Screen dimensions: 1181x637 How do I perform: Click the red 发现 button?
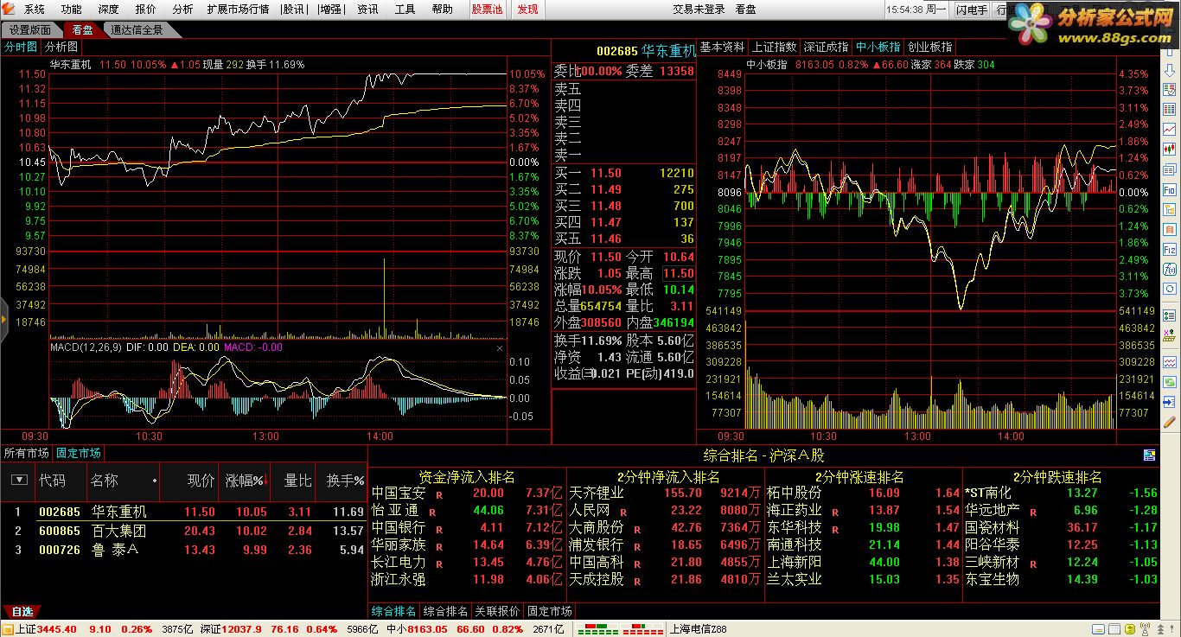click(x=527, y=10)
